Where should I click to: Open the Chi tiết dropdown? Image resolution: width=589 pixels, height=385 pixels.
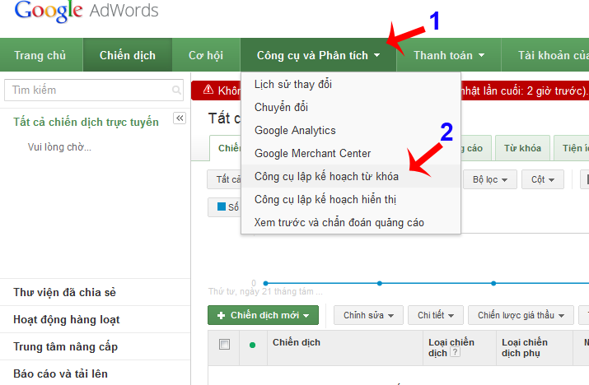point(436,315)
